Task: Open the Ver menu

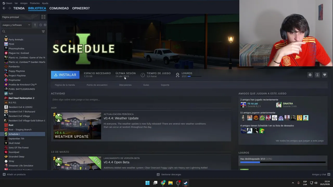Action: (x=16, y=3)
